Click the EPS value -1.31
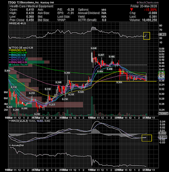This screenshot has width=169, height=172. click(x=71, y=13)
